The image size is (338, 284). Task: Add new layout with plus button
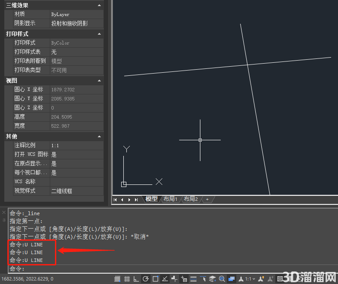[x=207, y=199]
